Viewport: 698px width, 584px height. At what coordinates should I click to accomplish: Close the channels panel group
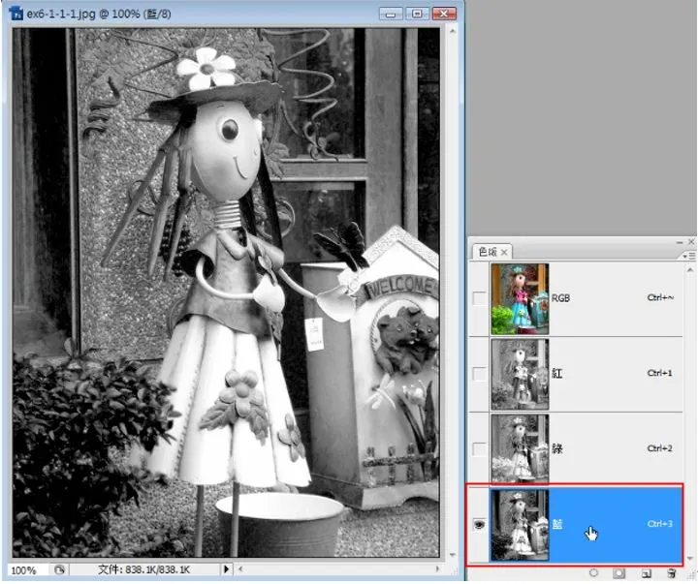tap(691, 242)
